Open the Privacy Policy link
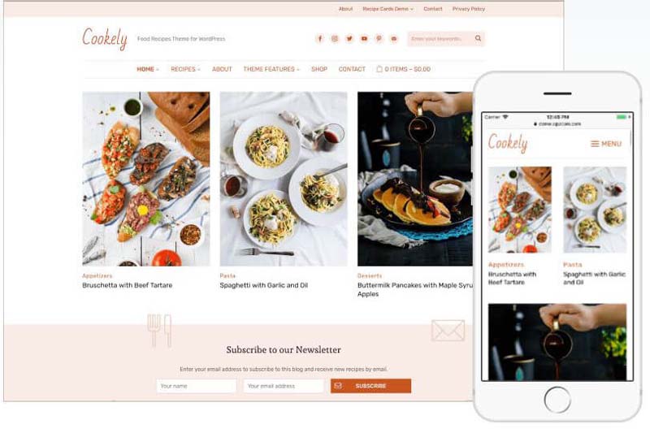This screenshot has height=433, width=650. (469, 9)
